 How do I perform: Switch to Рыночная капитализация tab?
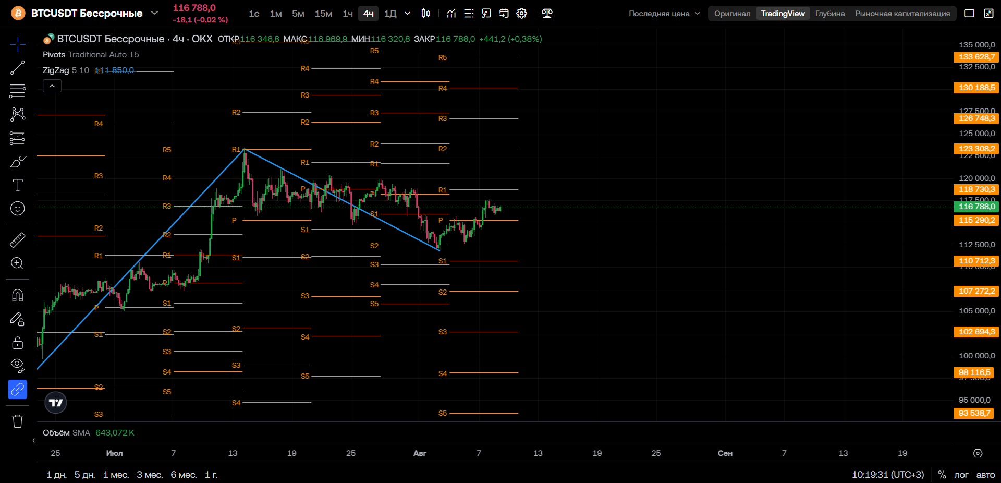pos(902,14)
